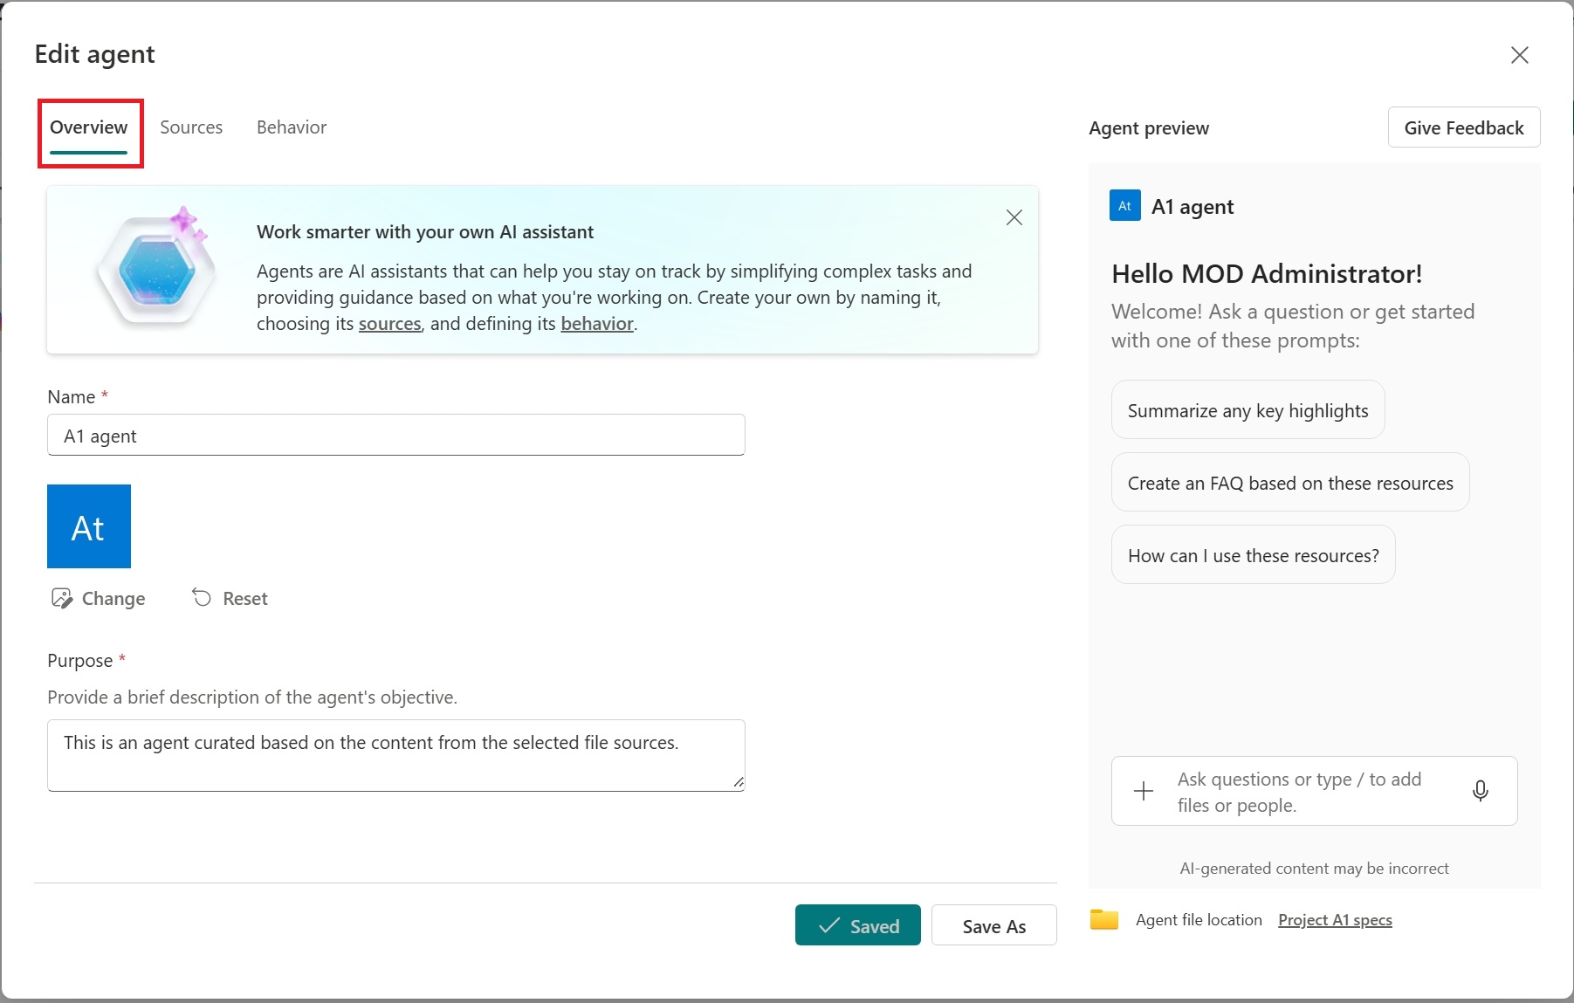Activate the microphone voice input icon
Screen dimensions: 1574x1003
coord(1481,791)
